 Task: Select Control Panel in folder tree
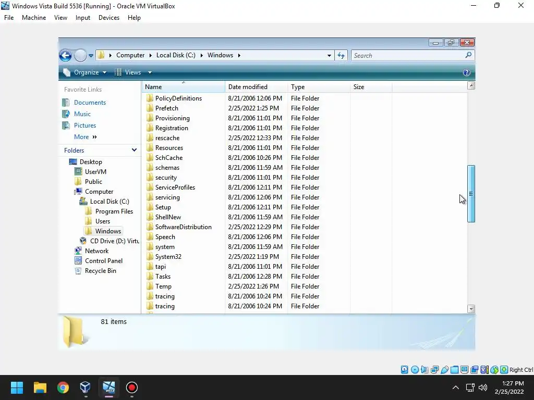point(104,260)
